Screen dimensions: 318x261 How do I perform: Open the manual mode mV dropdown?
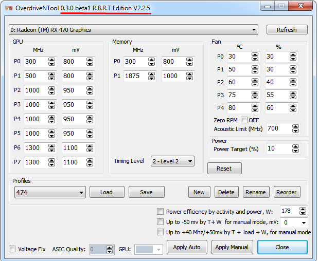click(294, 222)
